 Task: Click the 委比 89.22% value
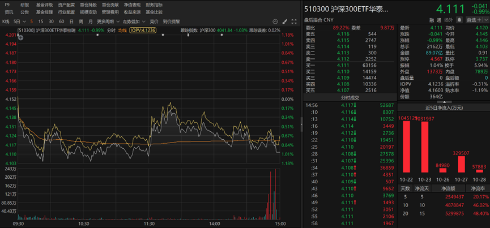click(x=341, y=28)
